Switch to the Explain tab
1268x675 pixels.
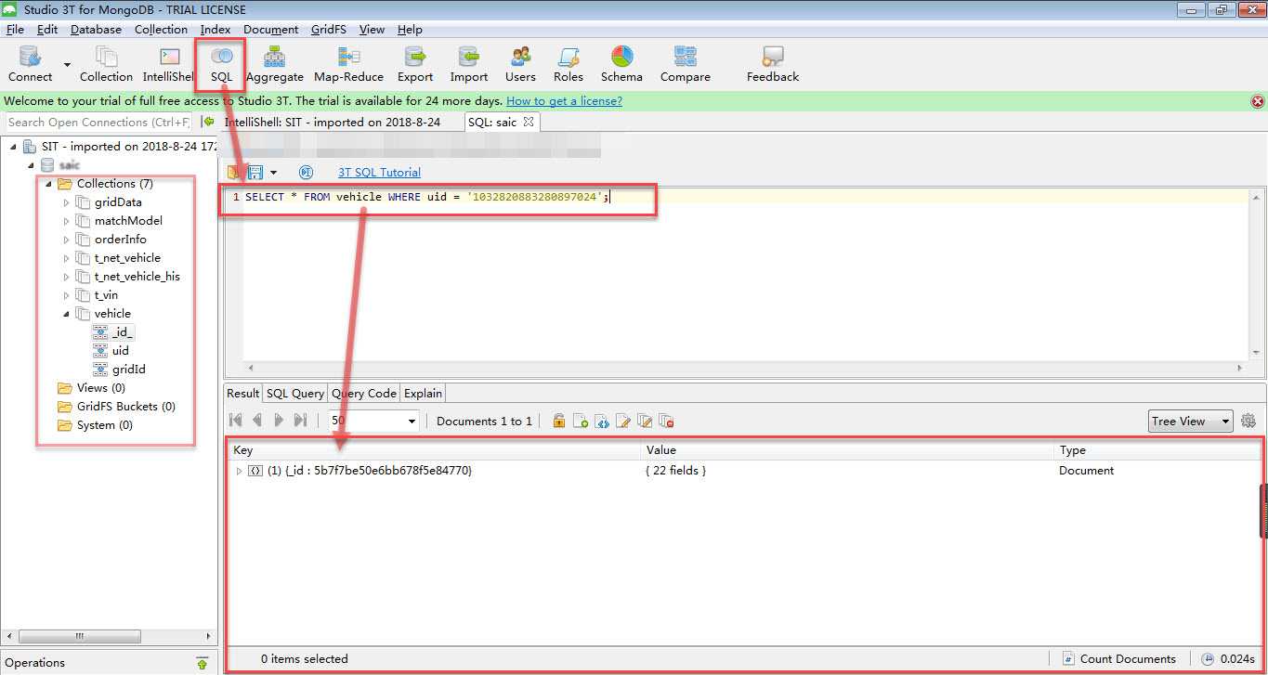(x=423, y=393)
